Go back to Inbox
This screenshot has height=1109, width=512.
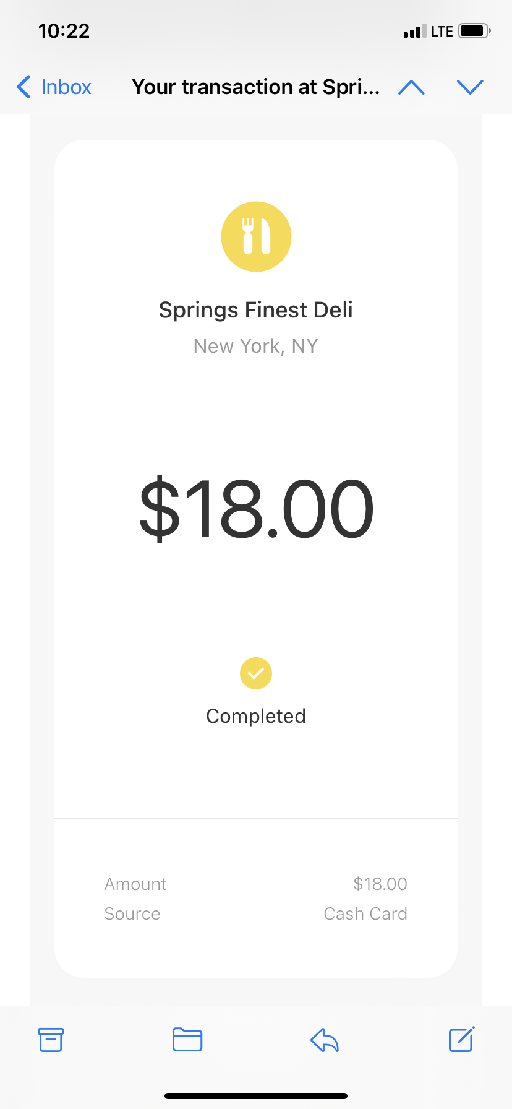(x=66, y=87)
